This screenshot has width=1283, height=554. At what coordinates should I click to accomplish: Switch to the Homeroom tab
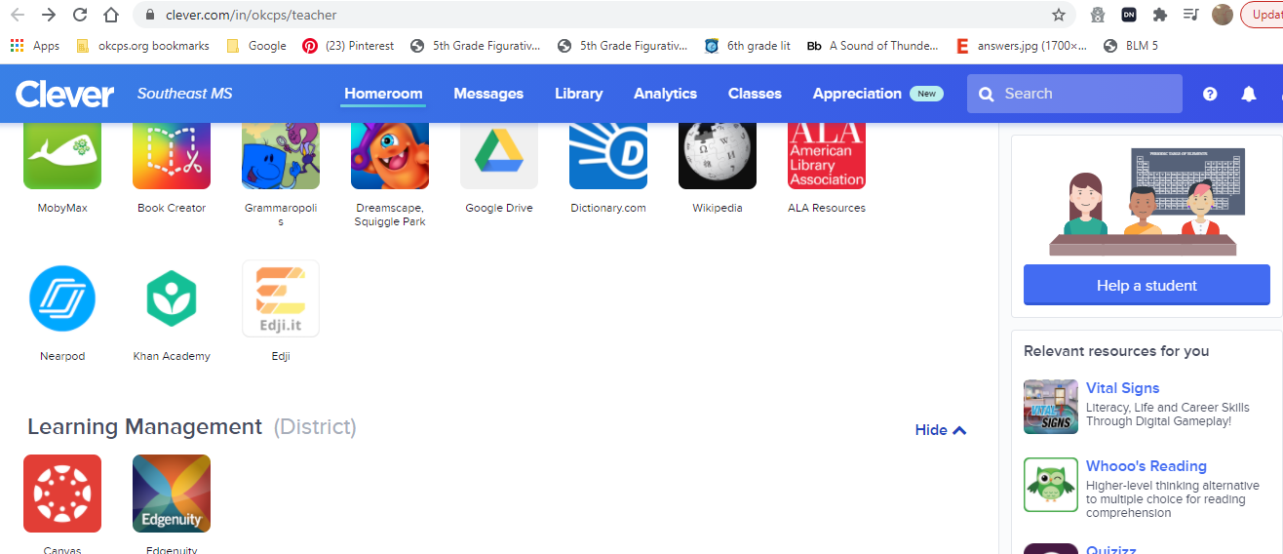383,94
